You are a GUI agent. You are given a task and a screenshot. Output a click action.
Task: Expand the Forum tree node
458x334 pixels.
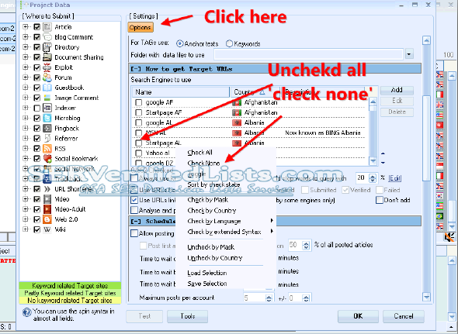(x=26, y=77)
